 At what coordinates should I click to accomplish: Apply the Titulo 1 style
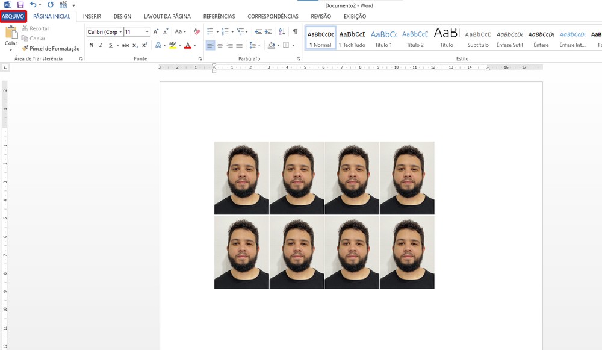coord(383,39)
